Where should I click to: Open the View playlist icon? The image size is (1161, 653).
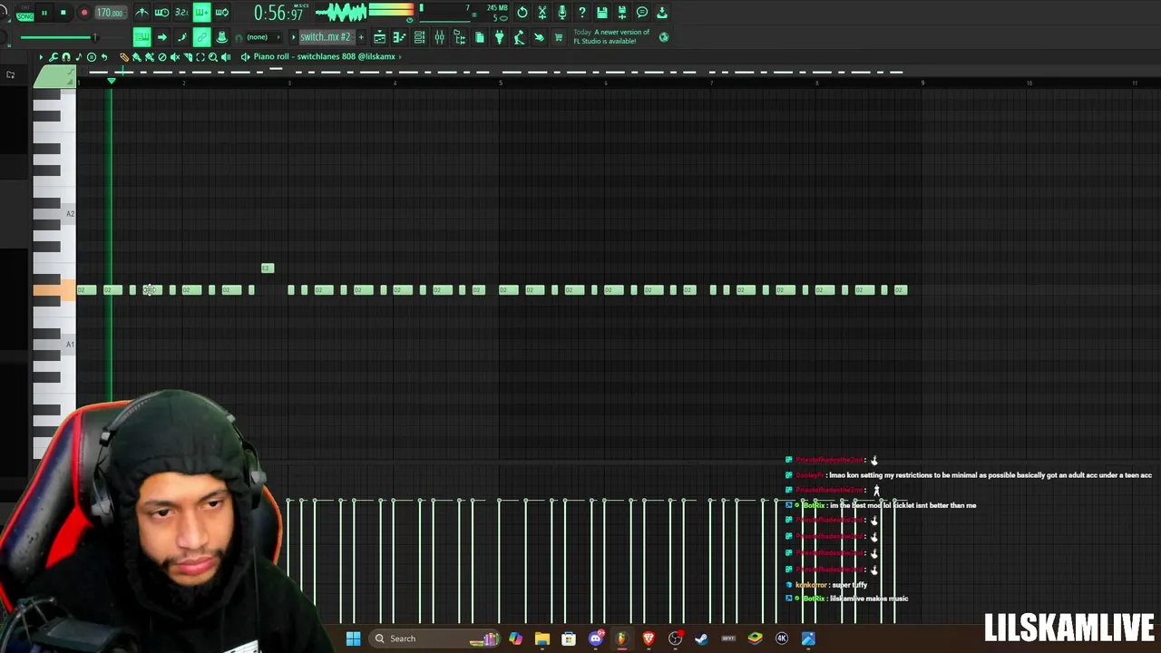click(x=379, y=37)
